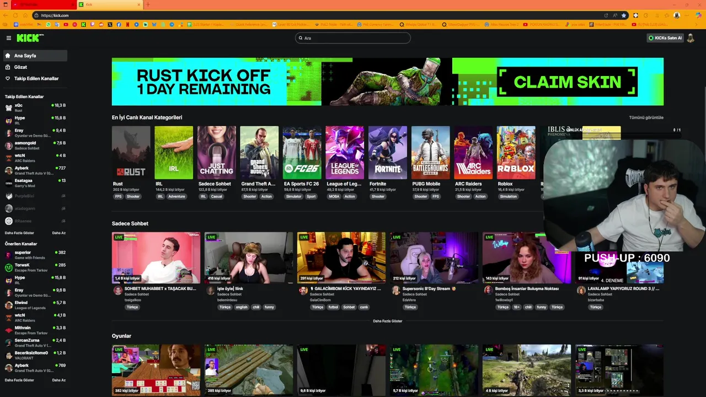Image resolution: width=706 pixels, height=397 pixels.
Task: Reload the page with the refresh icon
Action: point(15,15)
